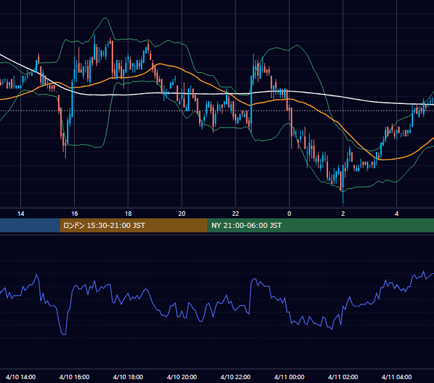
Task: Click the 0 hour label on price chart axis
Action: pos(289,214)
